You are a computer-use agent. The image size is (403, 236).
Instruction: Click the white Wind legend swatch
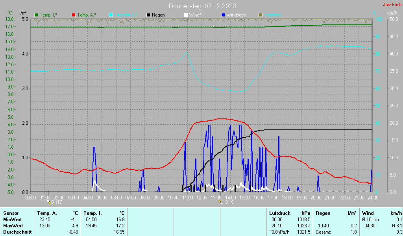[x=186, y=15]
